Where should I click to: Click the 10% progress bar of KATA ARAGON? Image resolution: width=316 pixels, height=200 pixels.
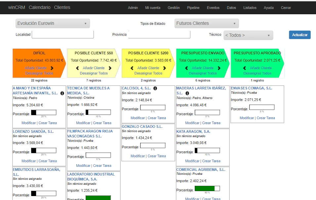[x=207, y=151]
